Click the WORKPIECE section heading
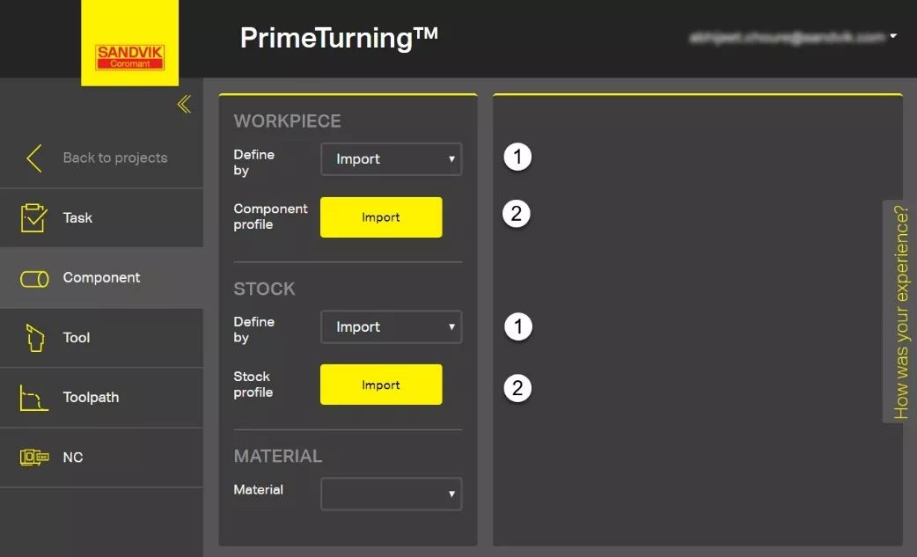Viewport: 917px width, 557px height. [x=287, y=121]
